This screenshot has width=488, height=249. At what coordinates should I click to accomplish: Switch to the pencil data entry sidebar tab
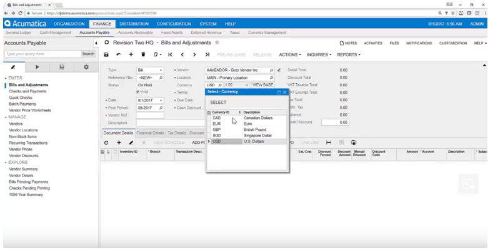[13, 67]
